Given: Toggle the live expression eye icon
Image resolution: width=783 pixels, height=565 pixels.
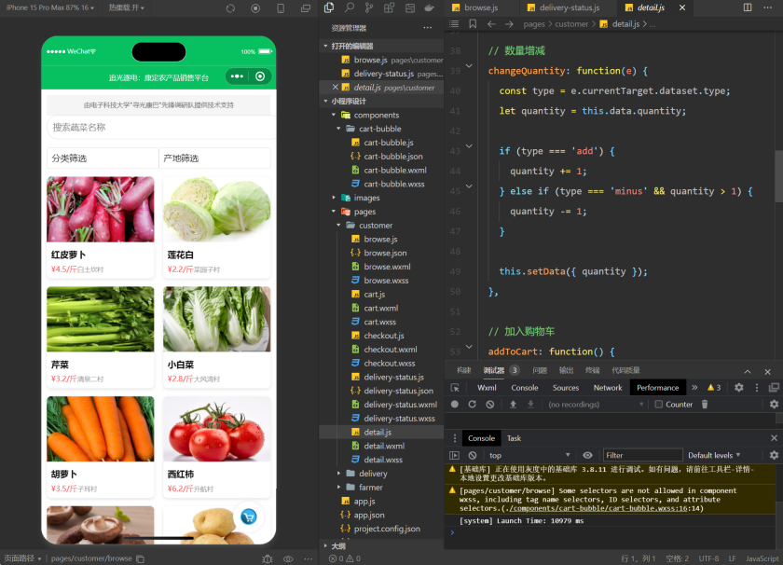Looking at the screenshot, I should point(587,455).
